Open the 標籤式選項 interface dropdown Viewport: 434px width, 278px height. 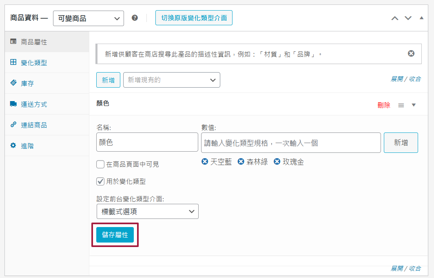point(148,212)
